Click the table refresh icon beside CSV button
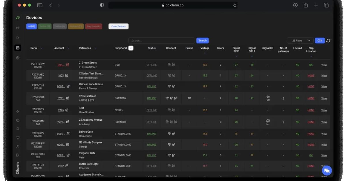The width and height of the screenshot is (346, 181). pyautogui.click(x=328, y=40)
